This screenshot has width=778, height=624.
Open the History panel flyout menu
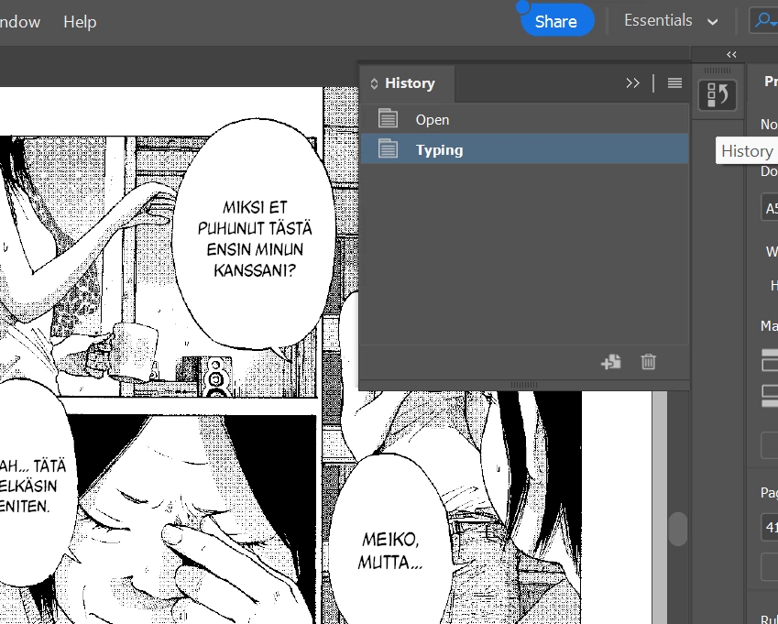pos(674,82)
